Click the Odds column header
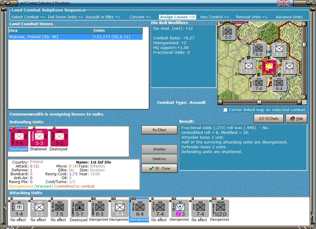 (118, 30)
